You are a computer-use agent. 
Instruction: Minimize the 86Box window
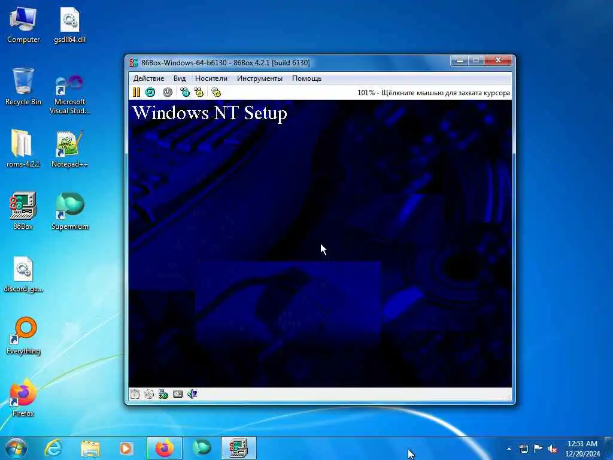tap(459, 60)
